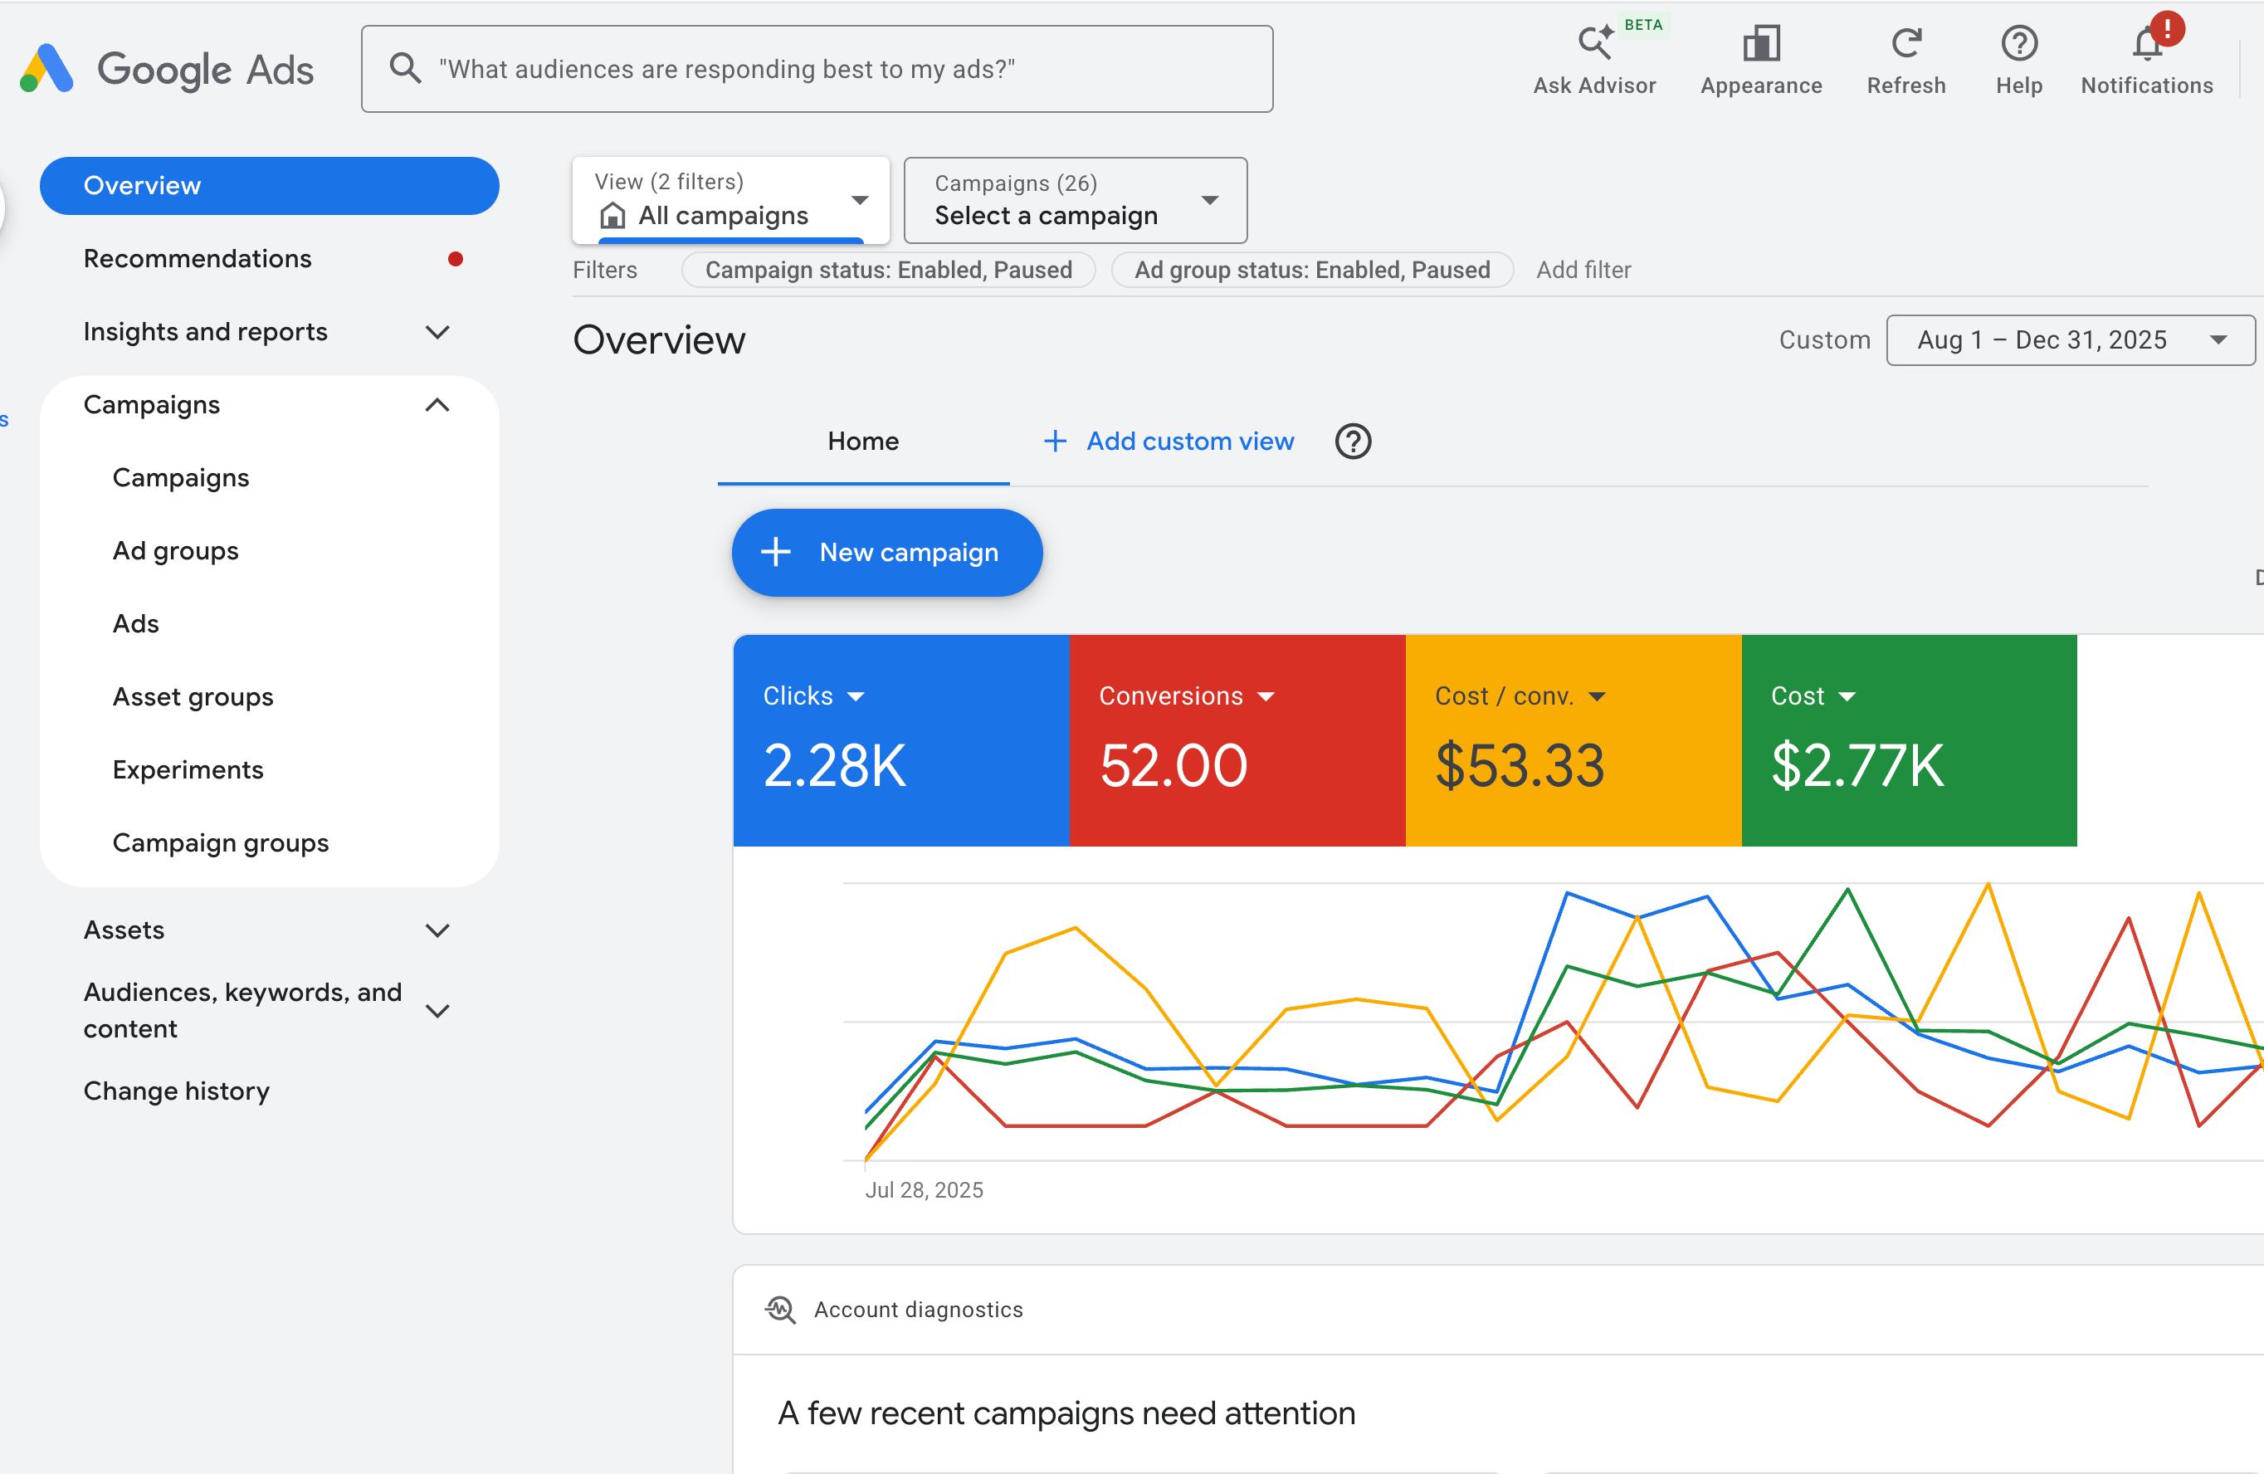Image resolution: width=2264 pixels, height=1474 pixels.
Task: Open the date range Aug 1 – Dec 31 dropdown
Action: [2070, 339]
